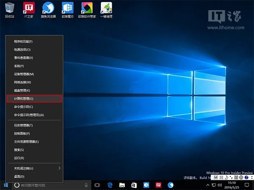Click the Cortana microphone icon
The height and width of the screenshot is (190, 254).
(x=86, y=185)
